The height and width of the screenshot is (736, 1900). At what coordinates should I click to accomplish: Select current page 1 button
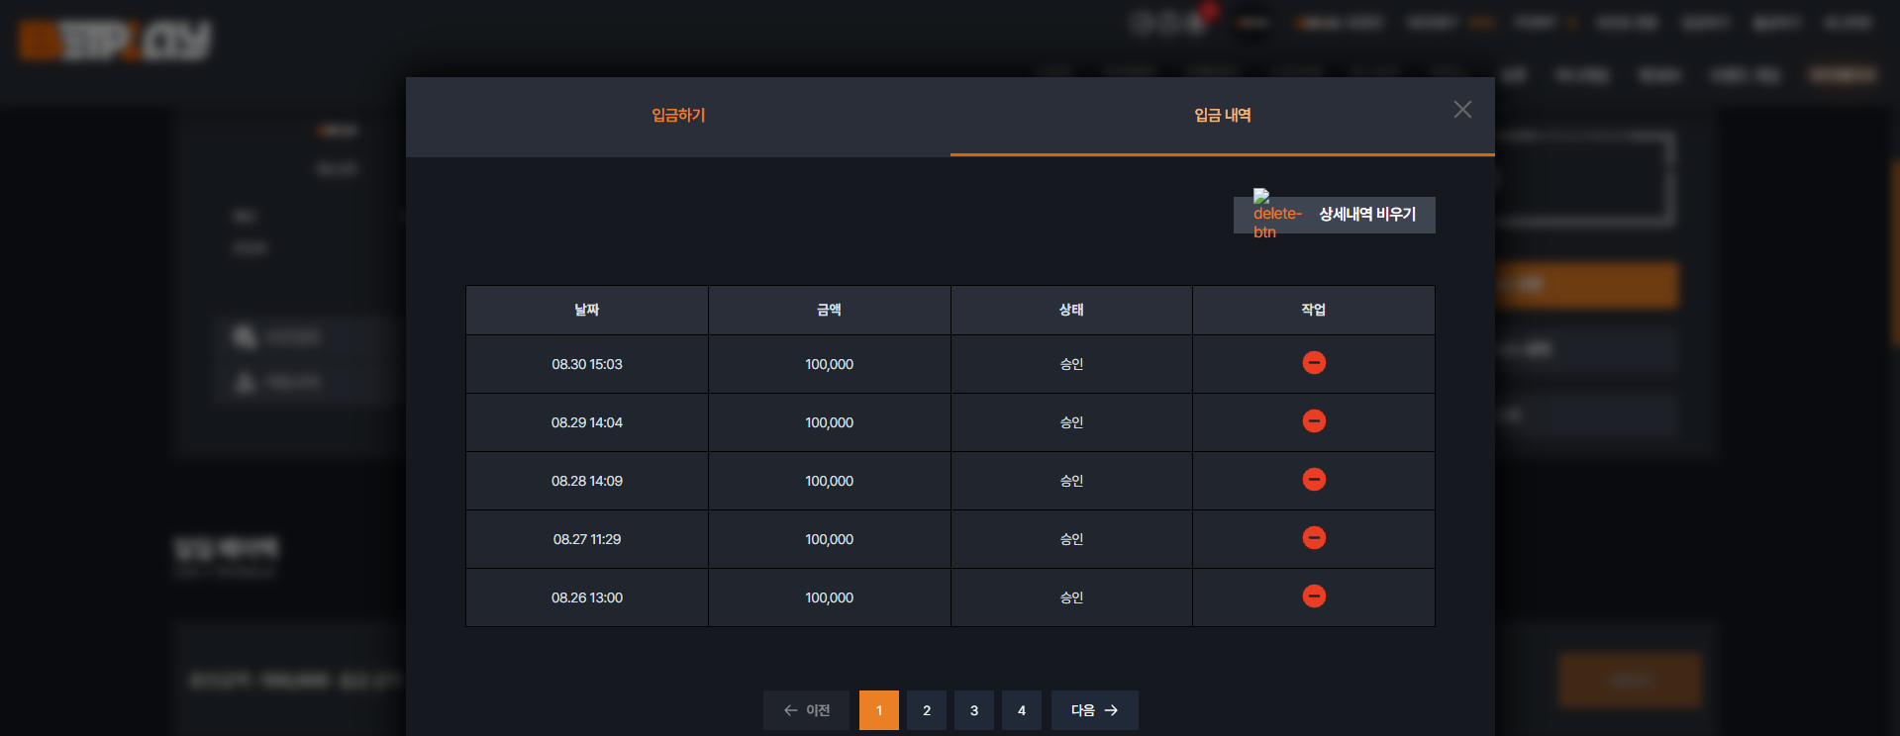[x=879, y=710]
